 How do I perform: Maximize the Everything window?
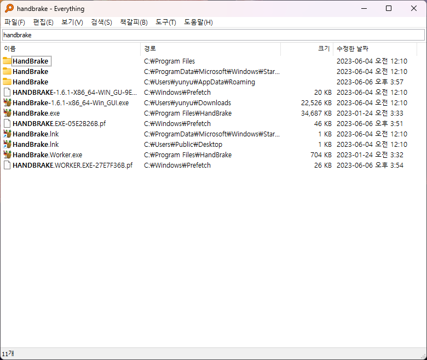(389, 8)
